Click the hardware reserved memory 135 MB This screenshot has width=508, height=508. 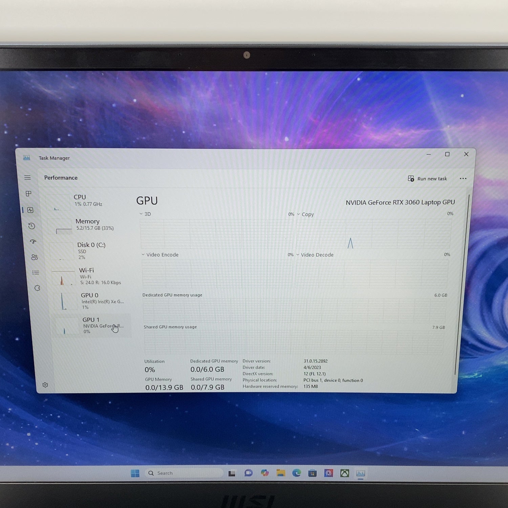pos(311,386)
